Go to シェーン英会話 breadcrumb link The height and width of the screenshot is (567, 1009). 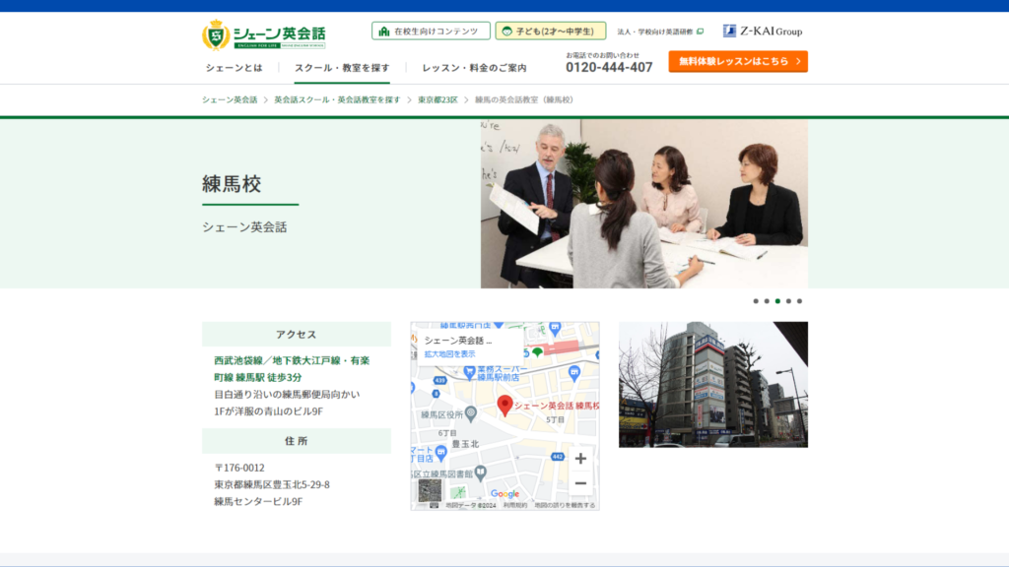pos(230,99)
